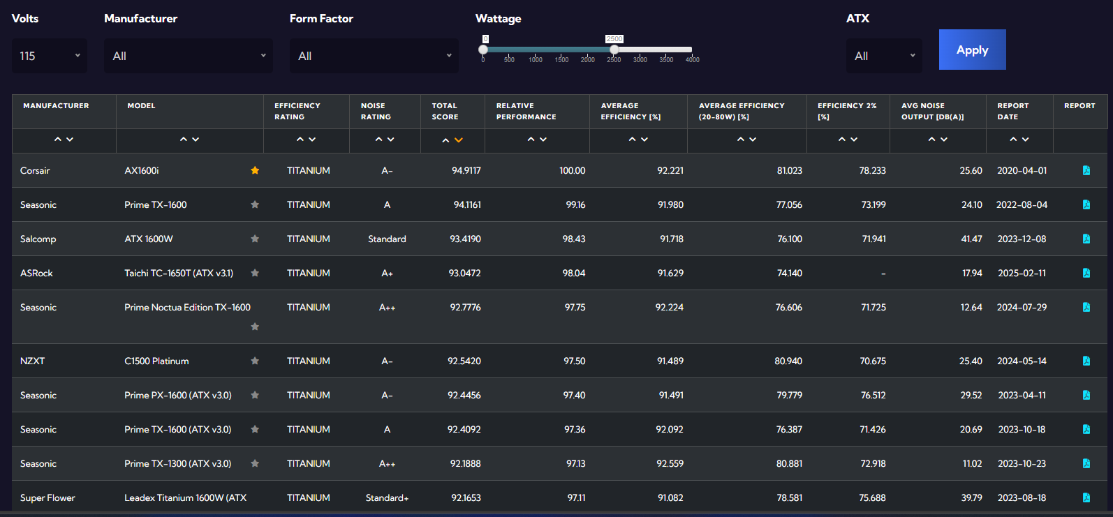Toggle favorite star for Taichi TC-1650T
Image resolution: width=1113 pixels, height=517 pixels.
click(x=255, y=273)
